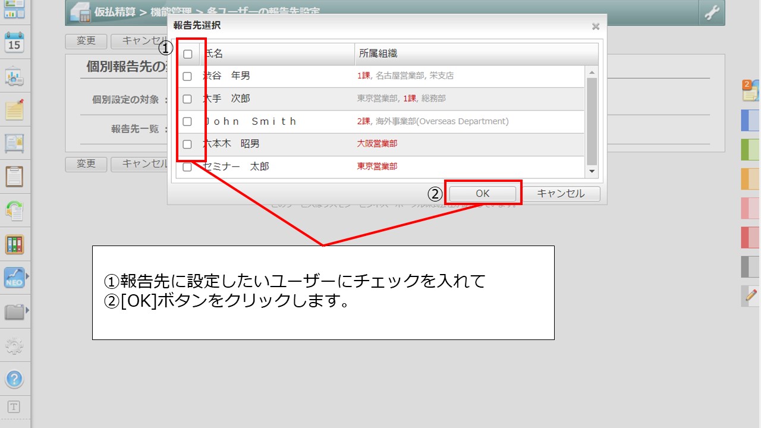Click the 所属組織 column header
The image size is (761, 428).
[x=477, y=53]
